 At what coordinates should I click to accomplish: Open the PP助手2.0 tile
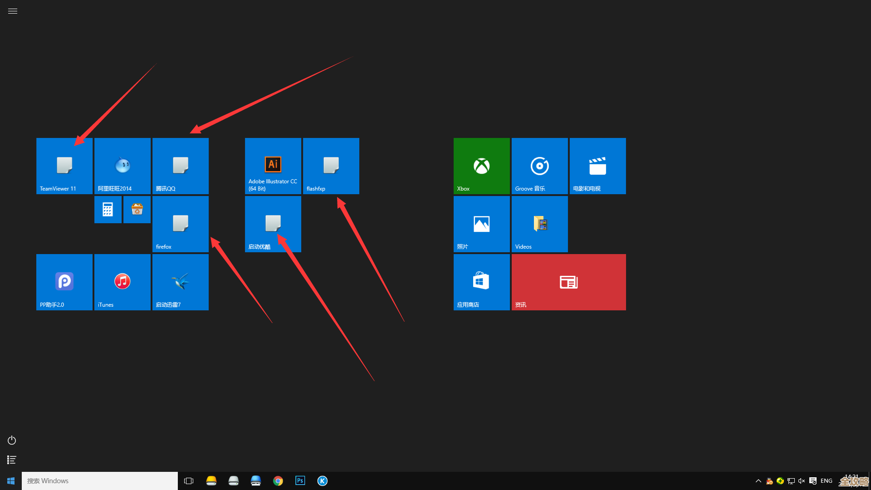[64, 282]
